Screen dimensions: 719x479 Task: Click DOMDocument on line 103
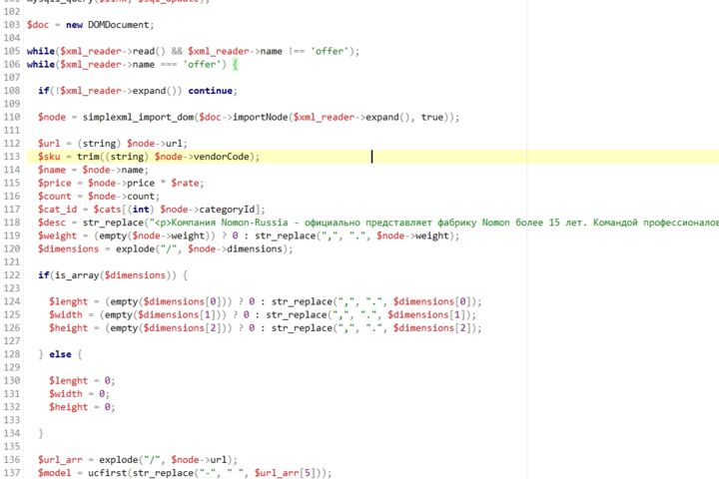118,25
